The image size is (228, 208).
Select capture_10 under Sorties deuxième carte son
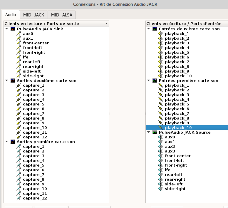[35, 128]
